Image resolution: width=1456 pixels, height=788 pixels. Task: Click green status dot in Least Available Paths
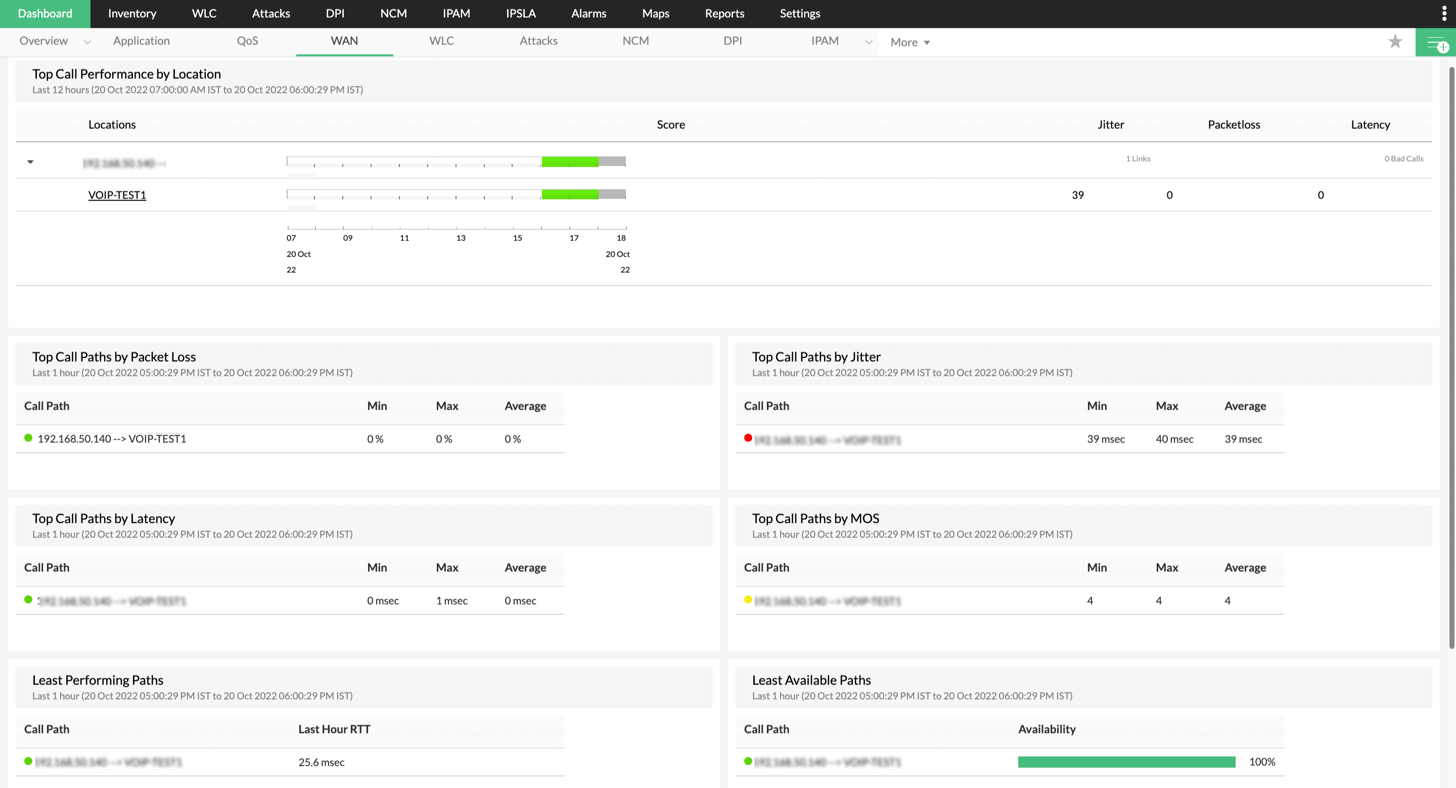tap(748, 761)
